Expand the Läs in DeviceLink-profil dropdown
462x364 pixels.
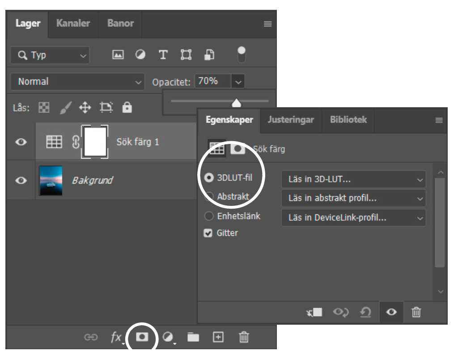coord(353,218)
